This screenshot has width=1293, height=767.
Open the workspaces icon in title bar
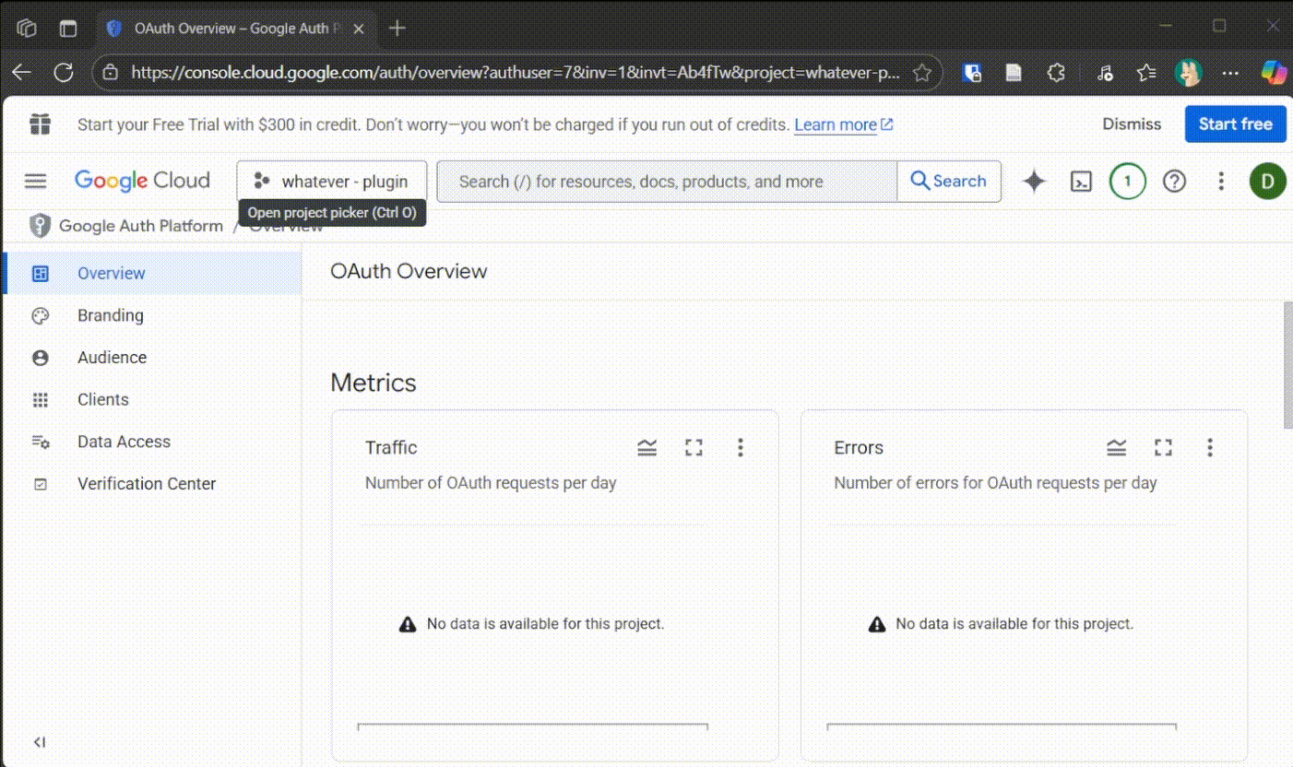click(27, 29)
